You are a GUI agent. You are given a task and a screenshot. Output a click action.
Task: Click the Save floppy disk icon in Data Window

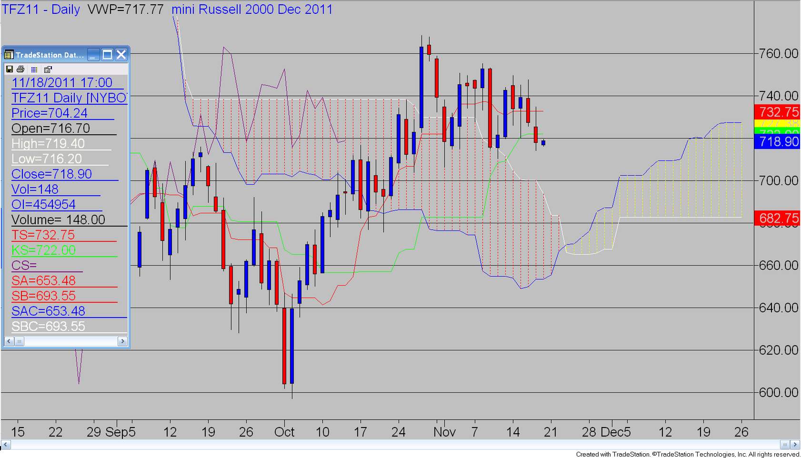(9, 69)
